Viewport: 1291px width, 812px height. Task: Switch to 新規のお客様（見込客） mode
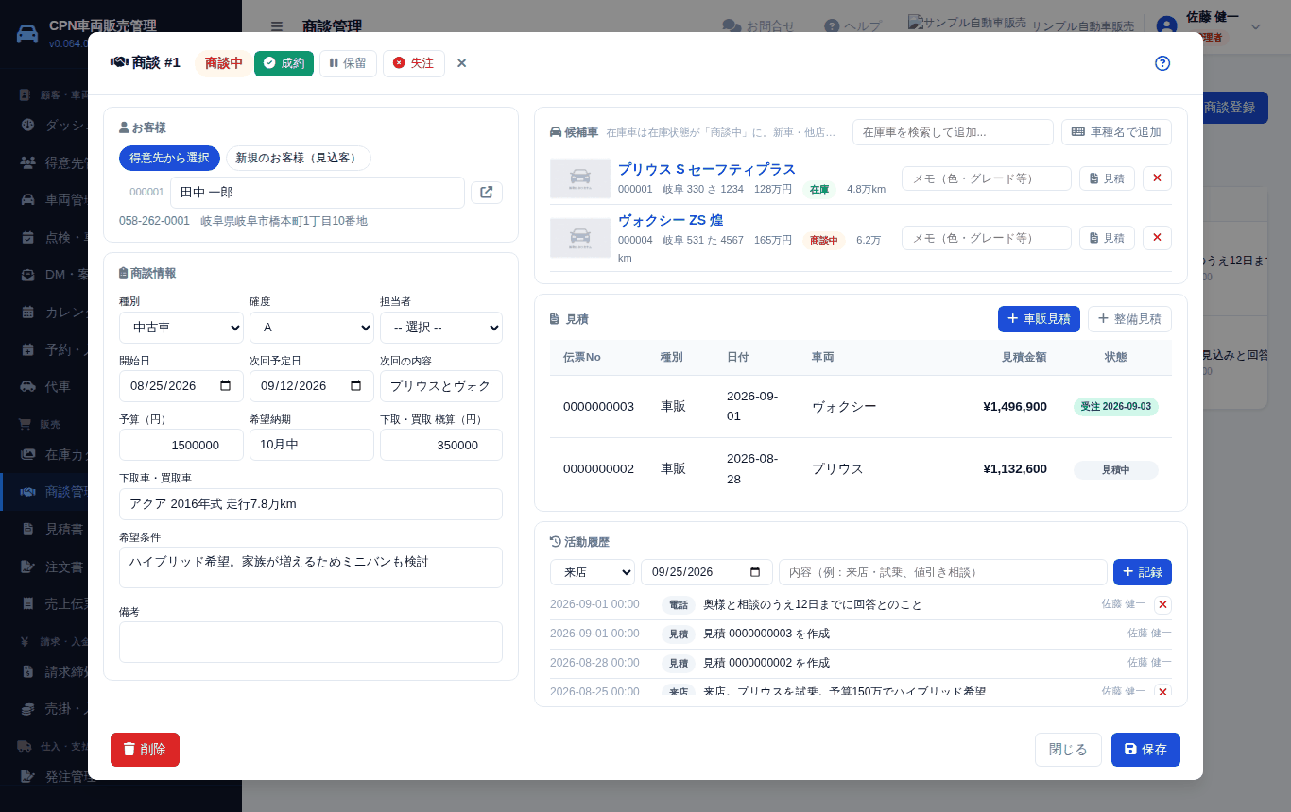click(298, 158)
